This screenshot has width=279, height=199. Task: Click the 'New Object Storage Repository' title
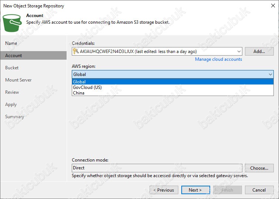pos(34,6)
